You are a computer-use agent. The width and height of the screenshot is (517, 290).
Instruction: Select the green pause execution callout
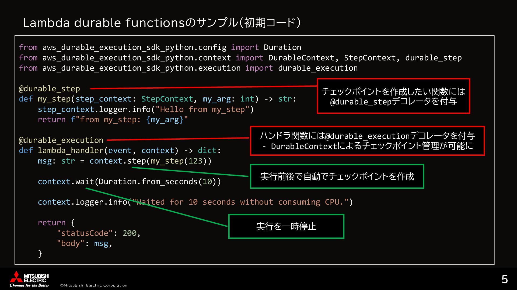[x=286, y=226]
